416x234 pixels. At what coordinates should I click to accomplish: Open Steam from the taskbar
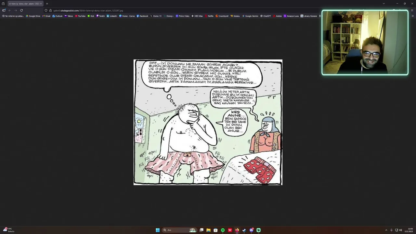pos(244,230)
